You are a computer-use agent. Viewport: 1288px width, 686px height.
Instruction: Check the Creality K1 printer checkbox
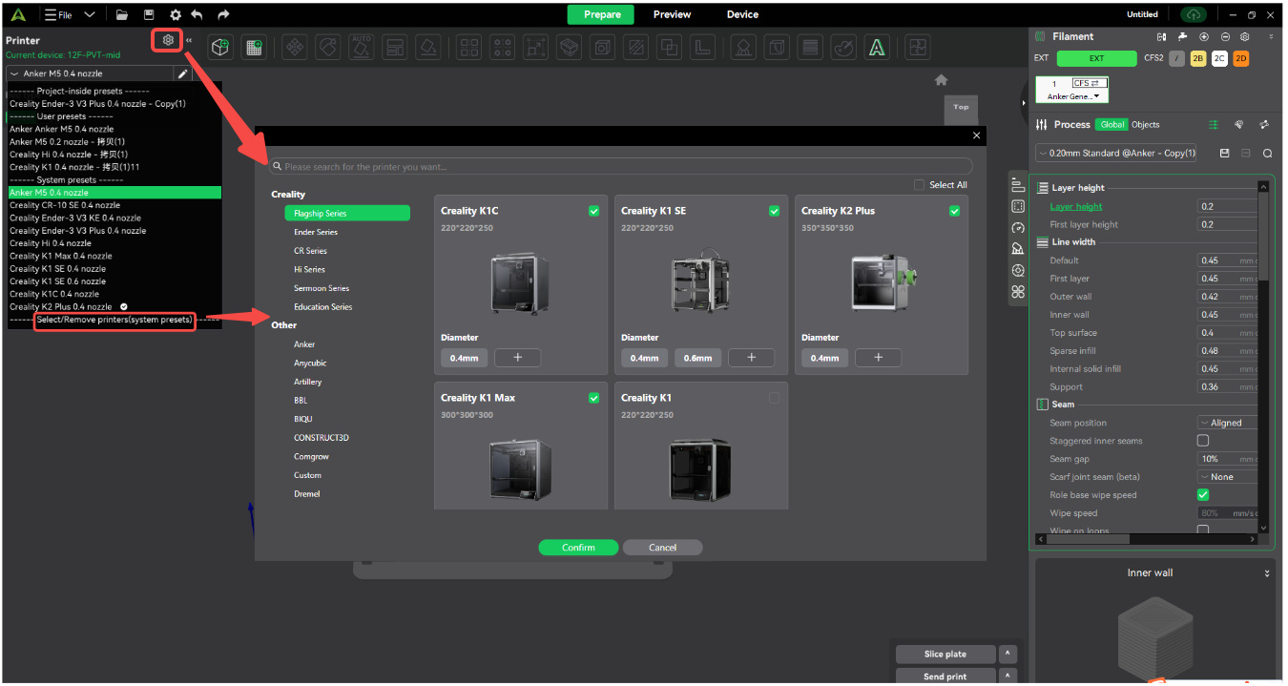(x=774, y=398)
